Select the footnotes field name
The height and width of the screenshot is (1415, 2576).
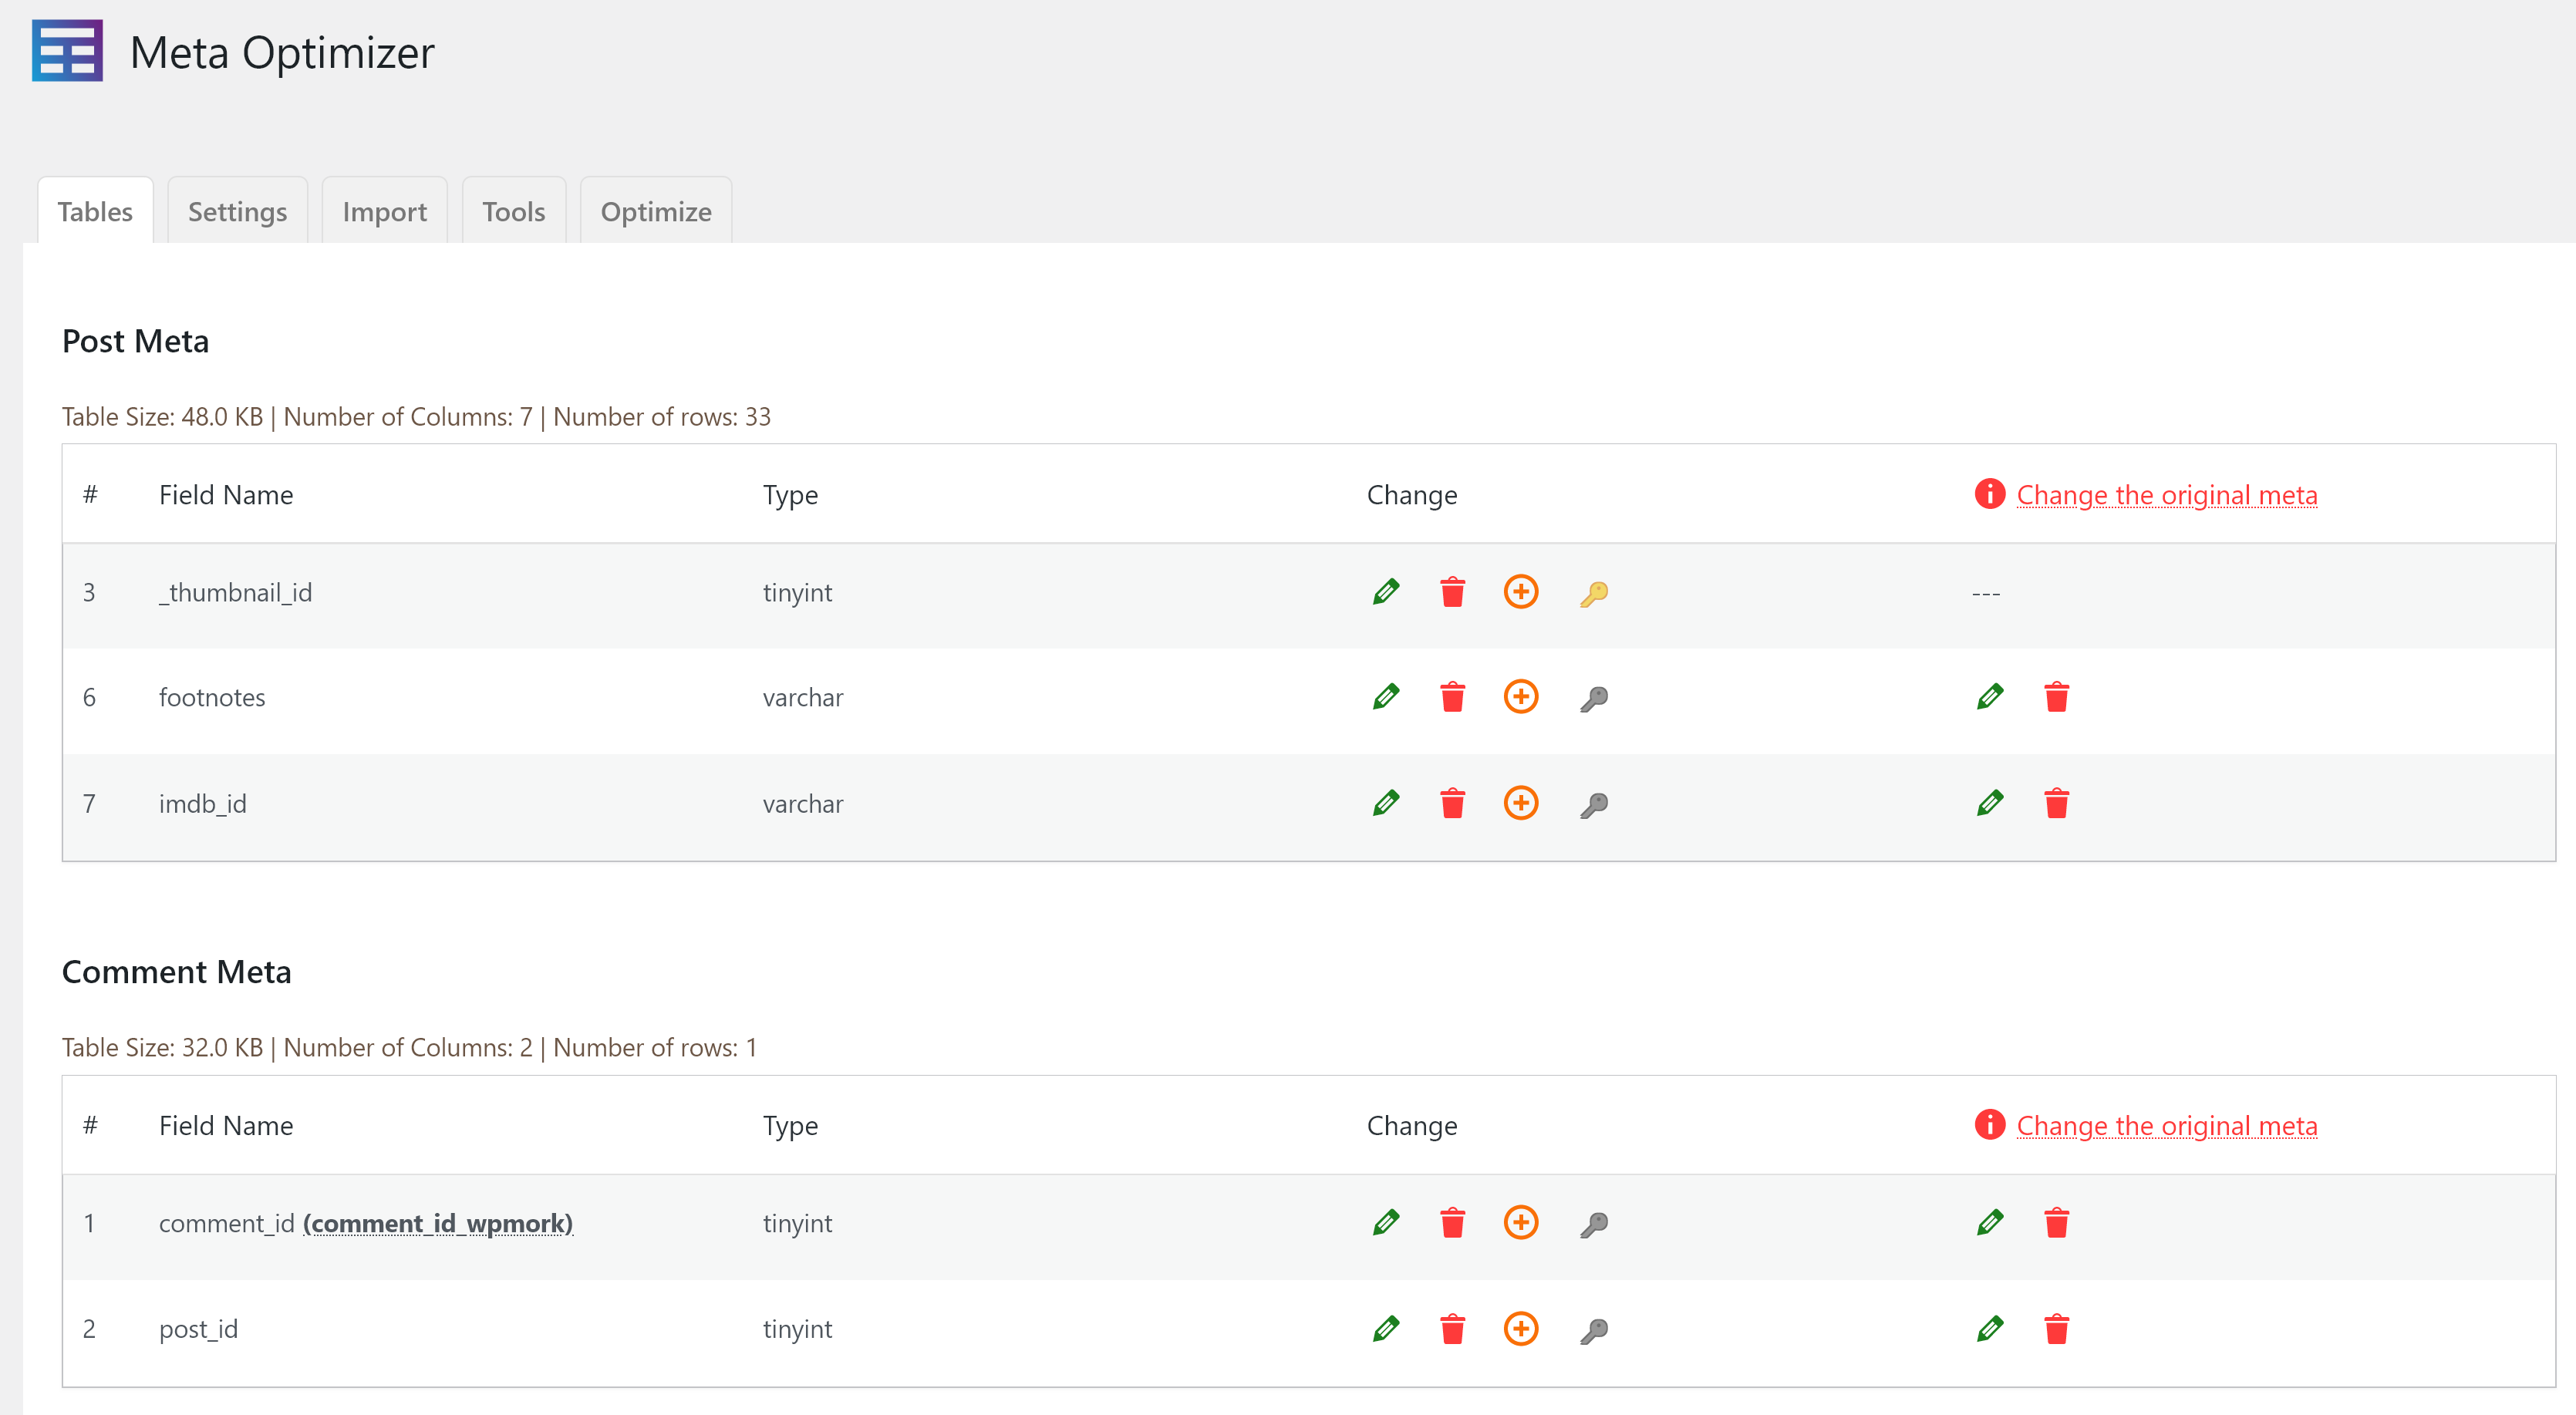tap(212, 698)
